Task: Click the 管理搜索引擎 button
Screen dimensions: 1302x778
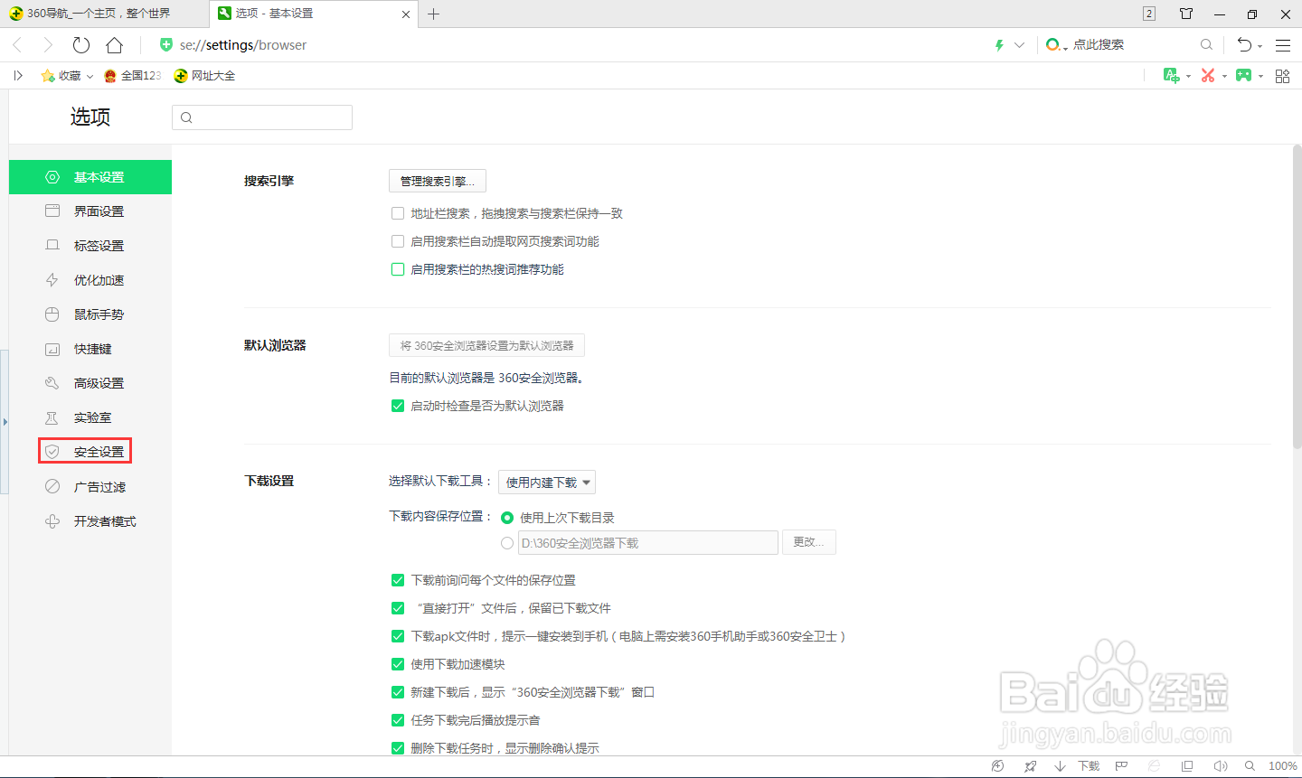Action: (438, 181)
